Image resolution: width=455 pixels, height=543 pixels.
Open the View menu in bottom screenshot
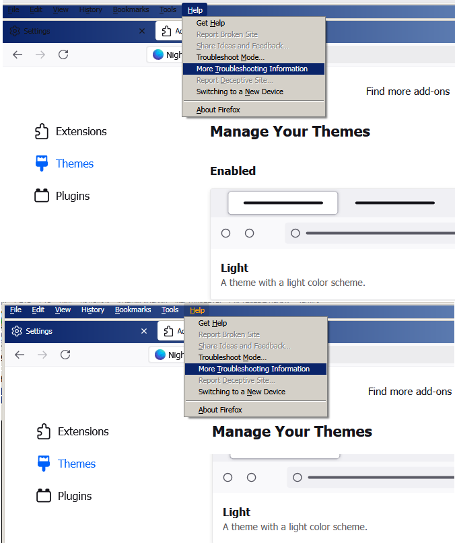pyautogui.click(x=63, y=310)
